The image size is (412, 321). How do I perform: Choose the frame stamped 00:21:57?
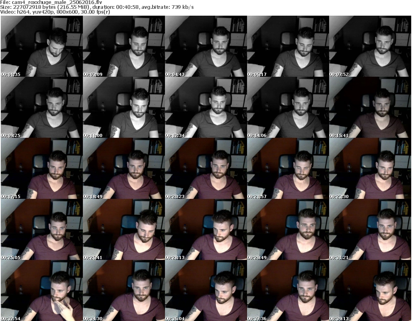pyautogui.click(x=288, y=168)
